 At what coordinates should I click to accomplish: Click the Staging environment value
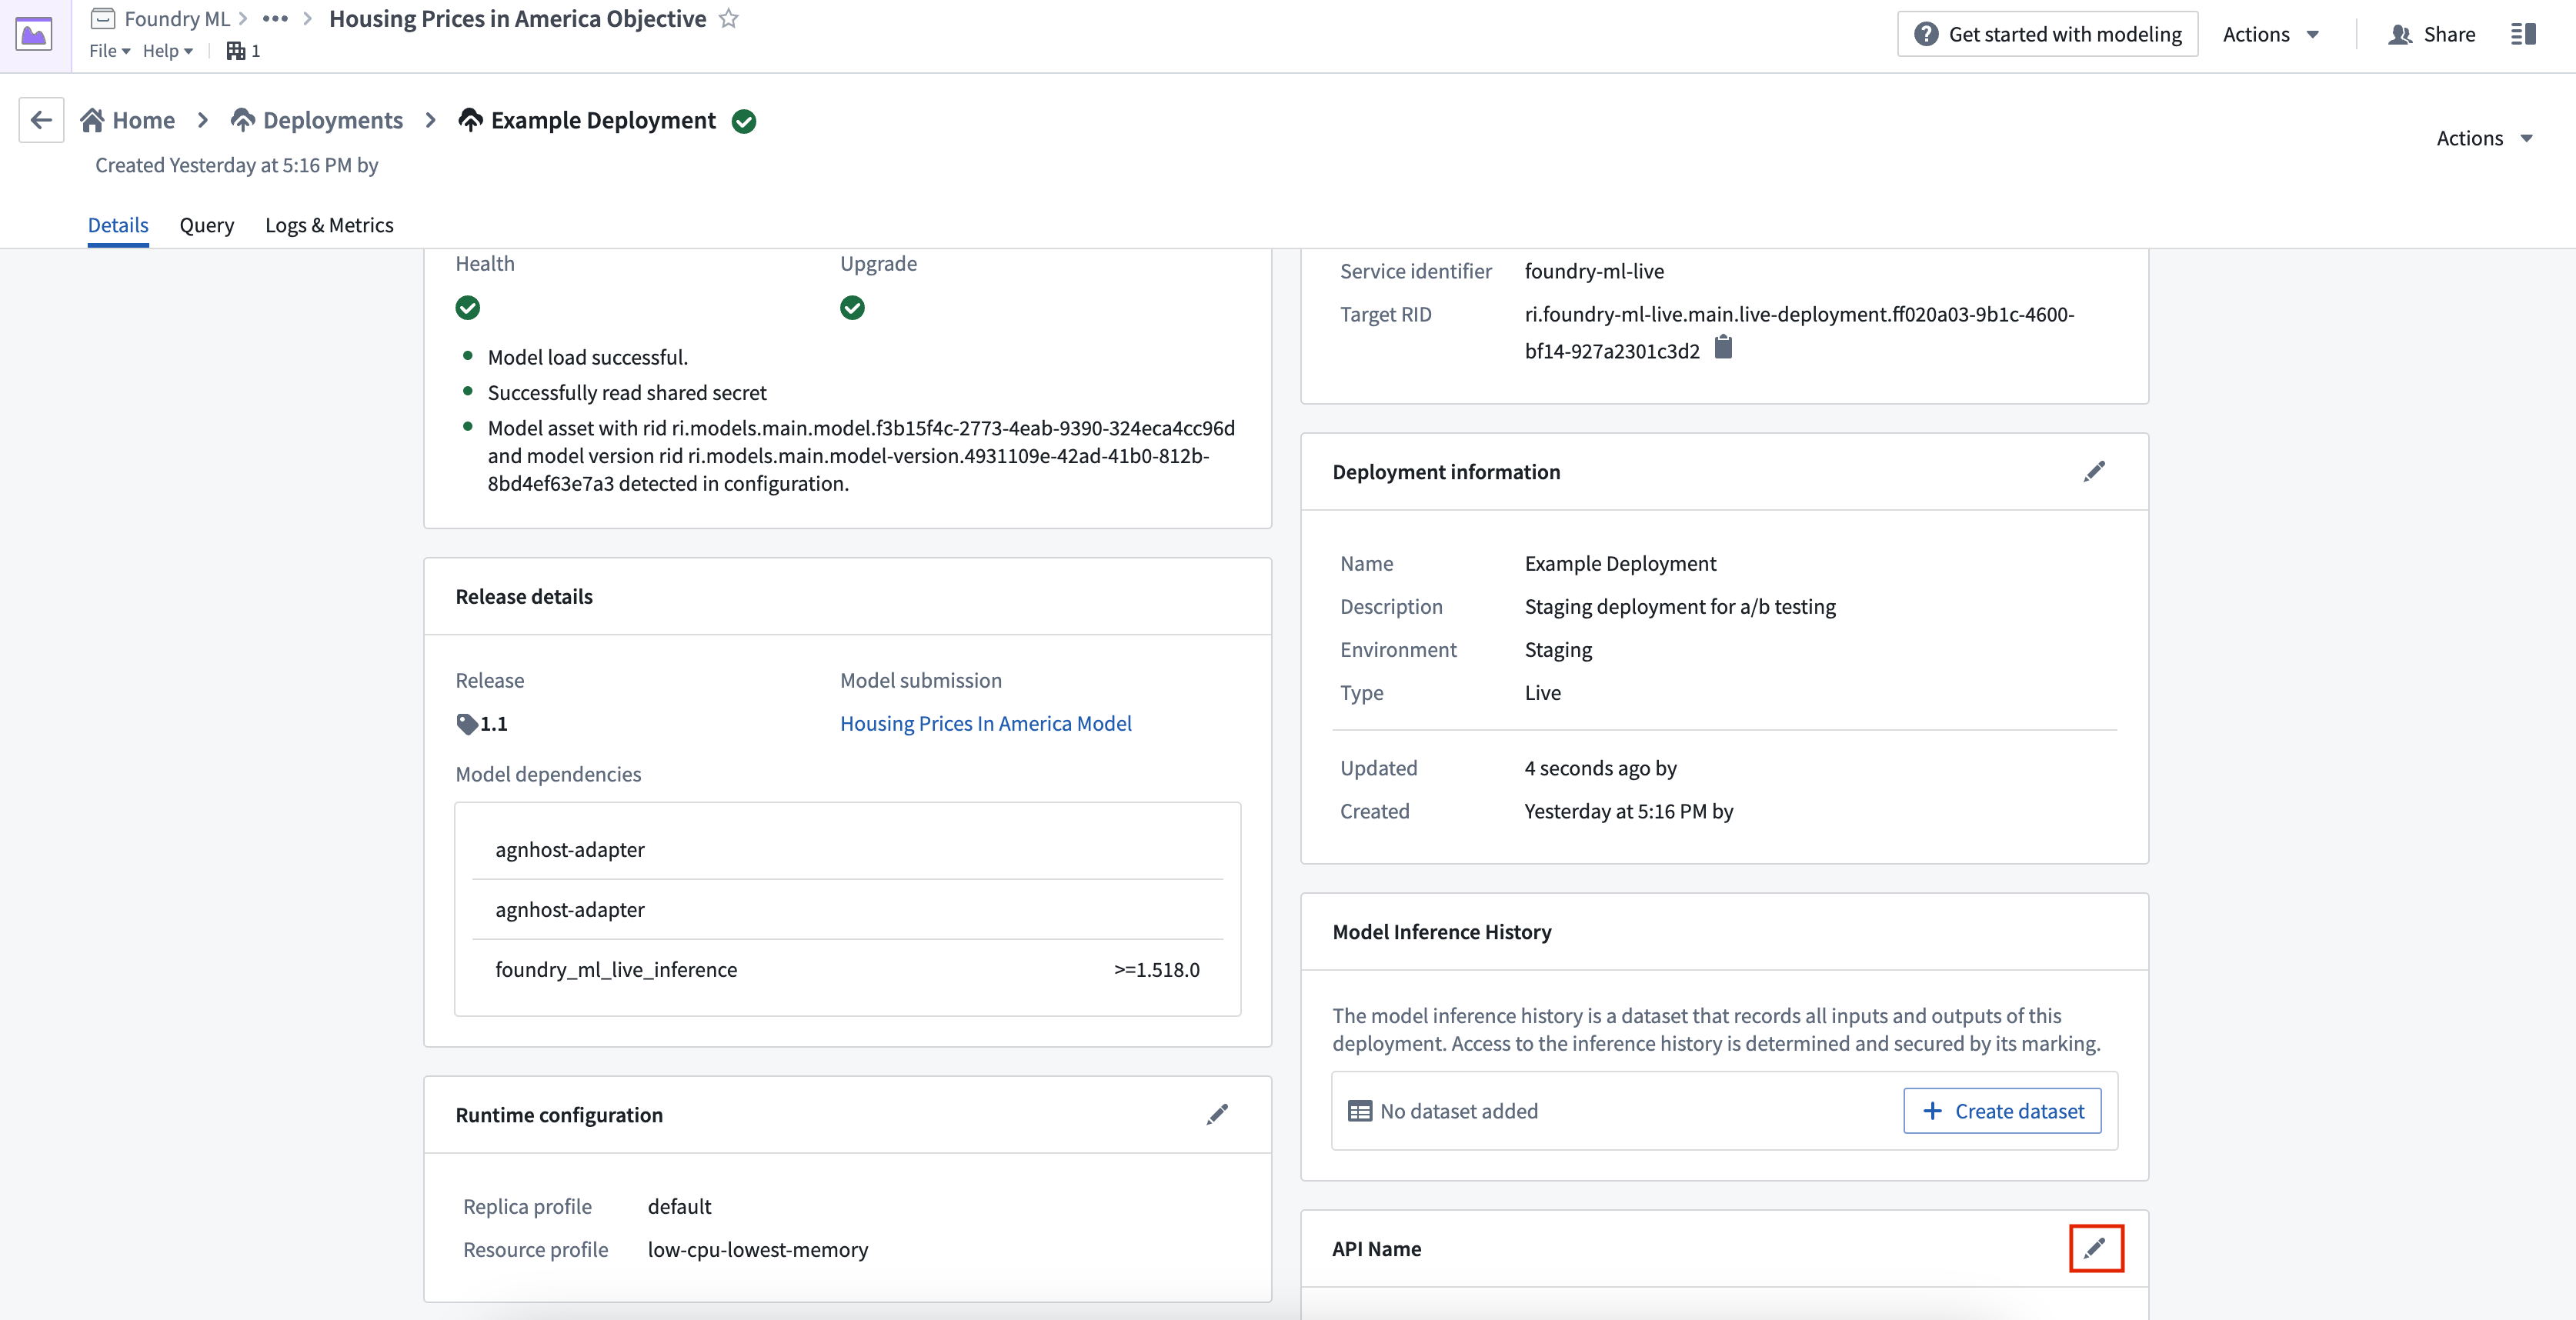tap(1558, 649)
